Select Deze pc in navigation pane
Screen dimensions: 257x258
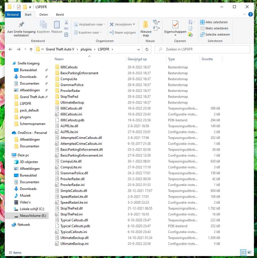tap(23, 155)
